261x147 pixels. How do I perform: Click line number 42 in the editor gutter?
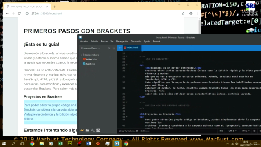(124, 114)
